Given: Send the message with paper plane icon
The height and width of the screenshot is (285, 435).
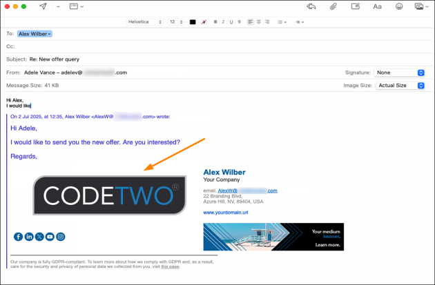Looking at the screenshot, I should [x=43, y=6].
